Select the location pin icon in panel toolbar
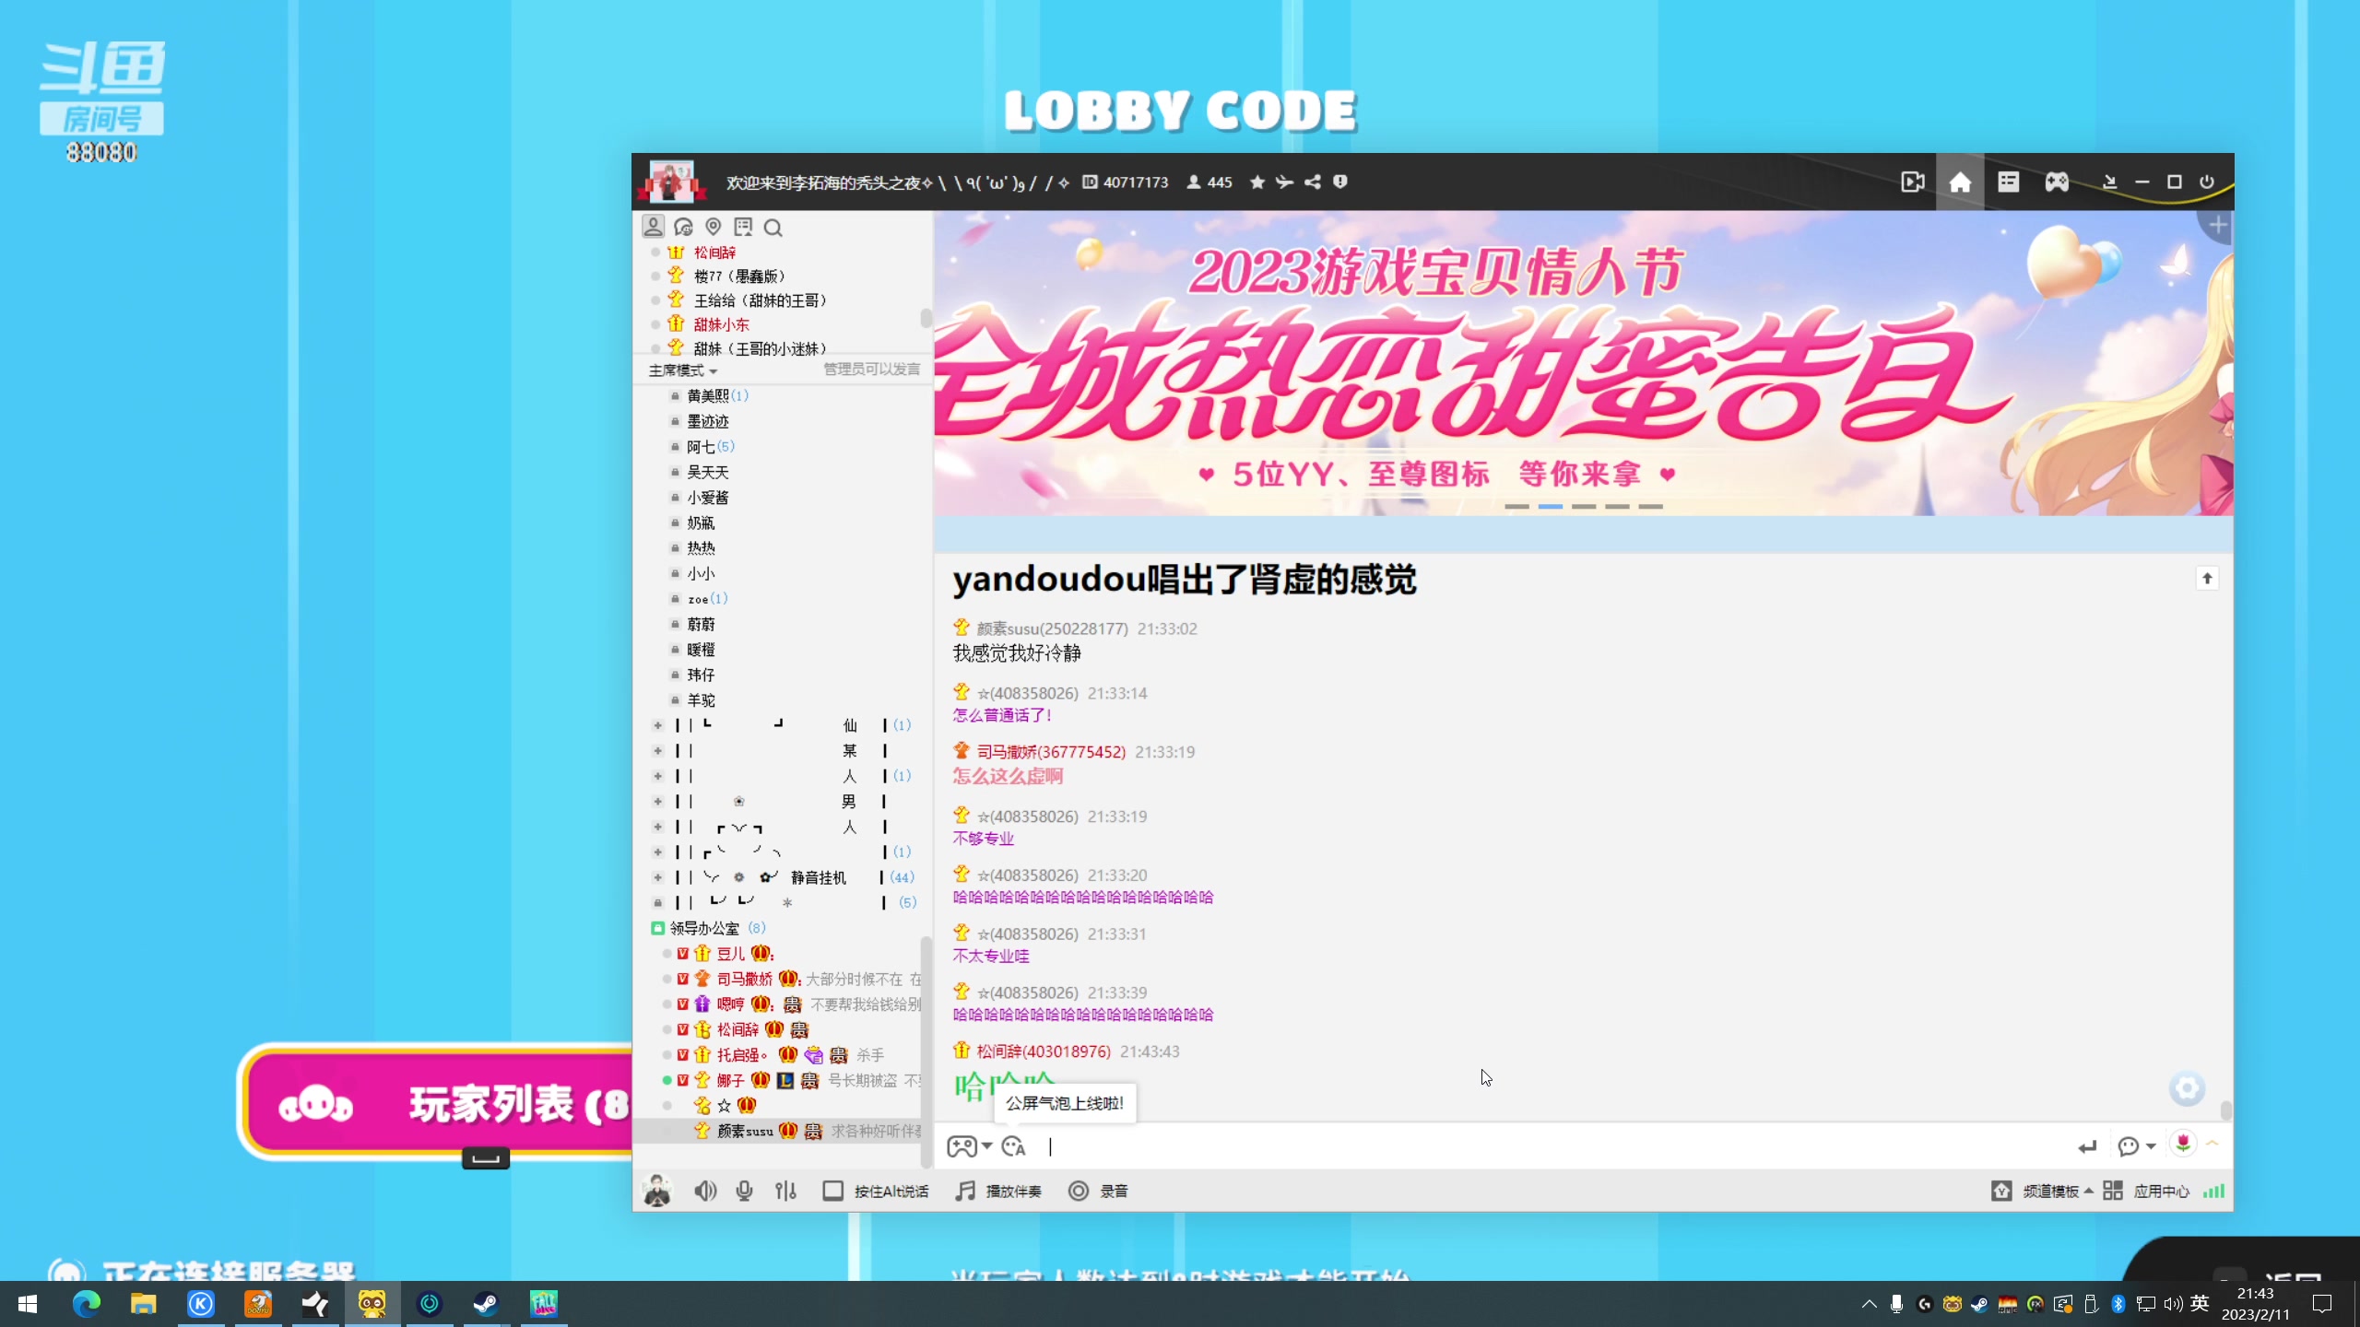The height and width of the screenshot is (1327, 2360). click(713, 227)
